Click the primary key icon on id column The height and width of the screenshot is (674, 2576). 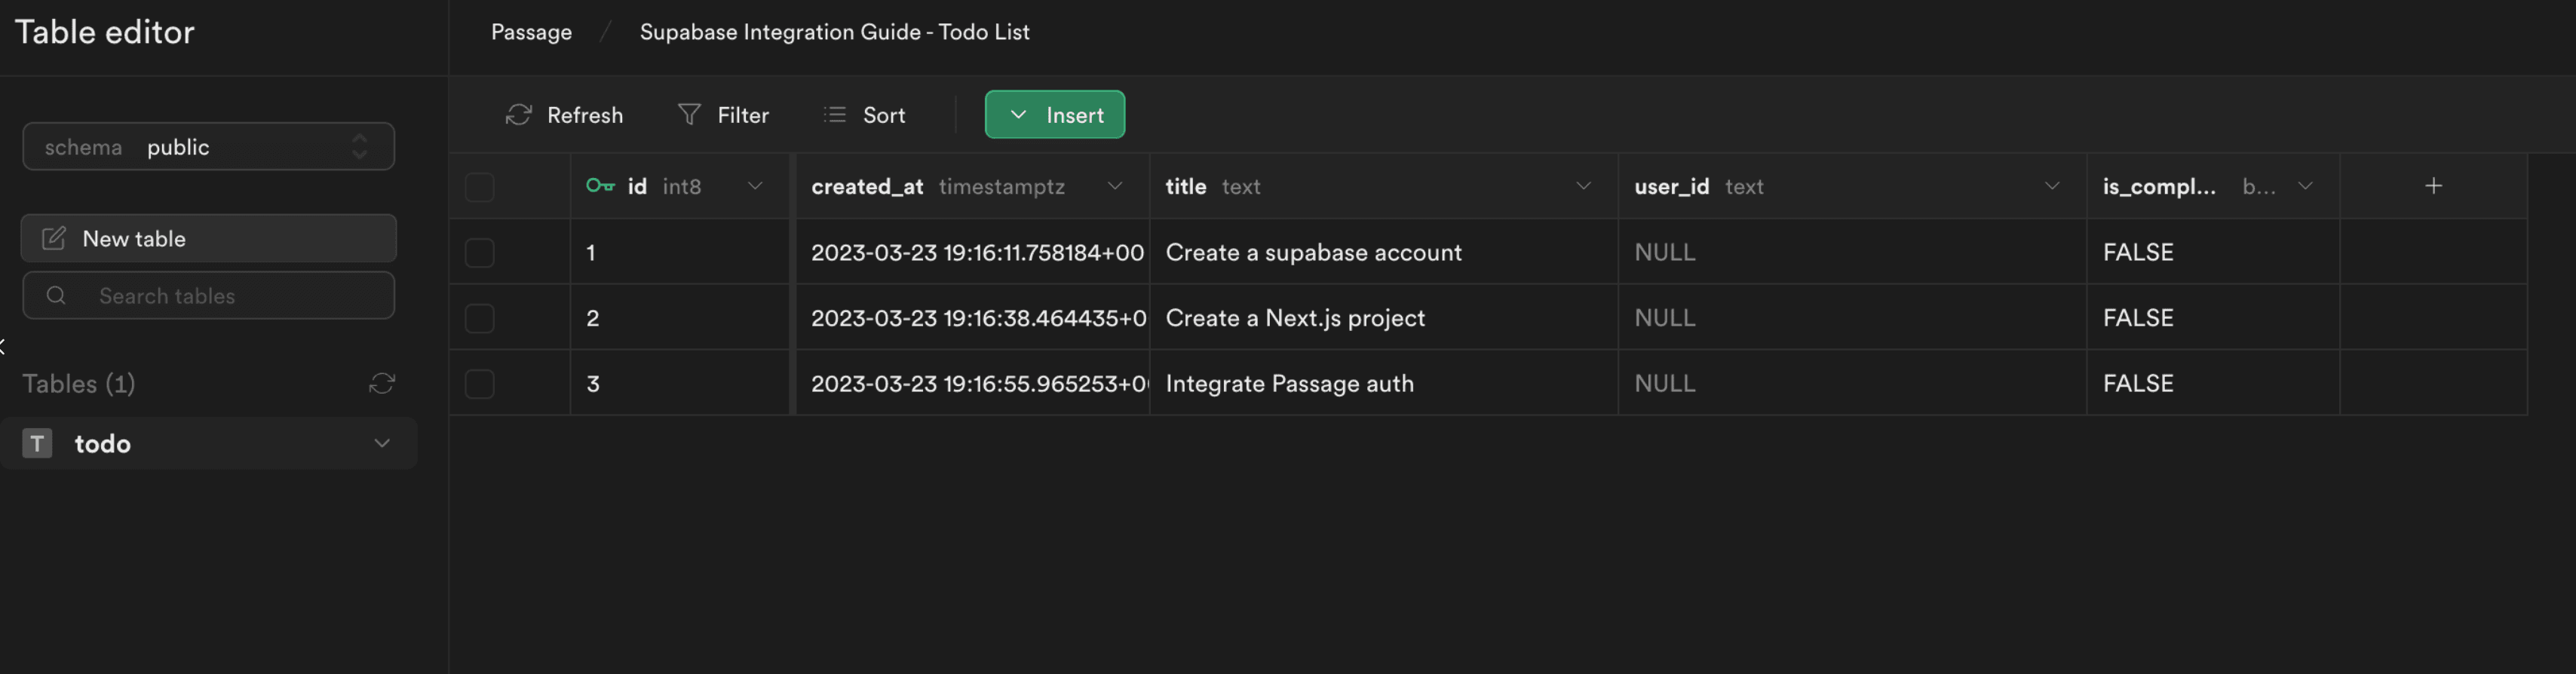(600, 185)
